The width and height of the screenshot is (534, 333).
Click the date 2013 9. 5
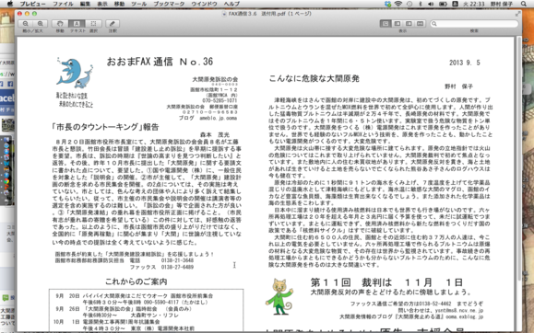tap(465, 63)
